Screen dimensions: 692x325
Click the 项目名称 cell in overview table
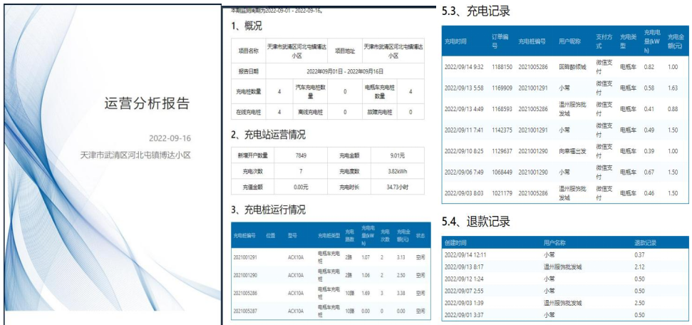tap(249, 51)
